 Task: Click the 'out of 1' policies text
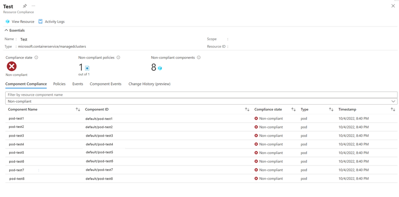tap(84, 74)
